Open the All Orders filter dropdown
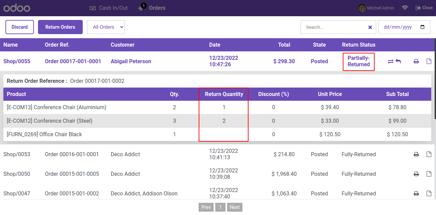 (106, 27)
